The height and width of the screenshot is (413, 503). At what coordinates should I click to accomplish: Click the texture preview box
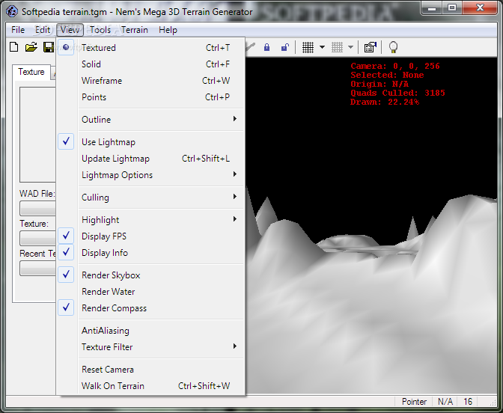(x=37, y=135)
